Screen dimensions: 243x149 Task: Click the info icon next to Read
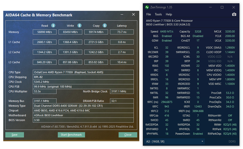pos(53,25)
